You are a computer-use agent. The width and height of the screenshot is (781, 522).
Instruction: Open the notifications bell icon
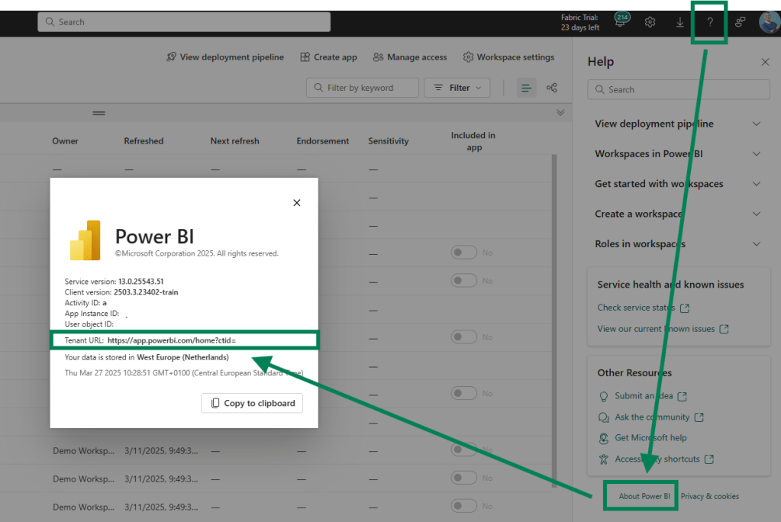point(621,22)
